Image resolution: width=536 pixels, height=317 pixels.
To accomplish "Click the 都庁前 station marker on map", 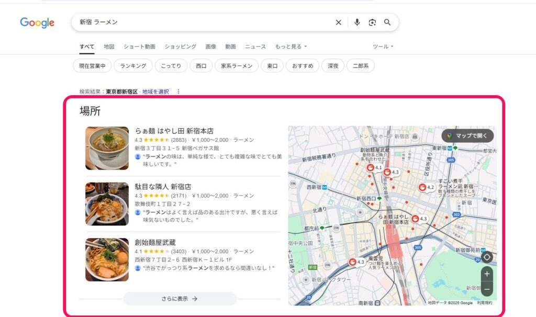I will 322,228.
